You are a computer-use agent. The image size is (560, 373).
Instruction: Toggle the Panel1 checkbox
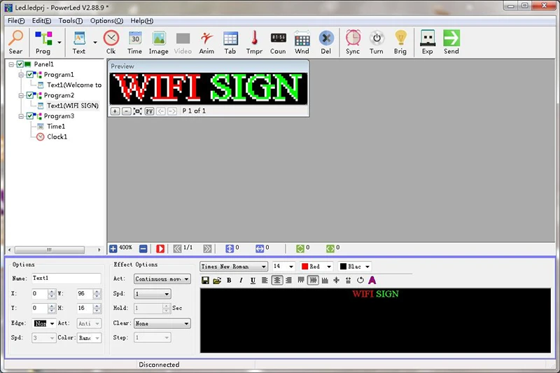tap(20, 64)
